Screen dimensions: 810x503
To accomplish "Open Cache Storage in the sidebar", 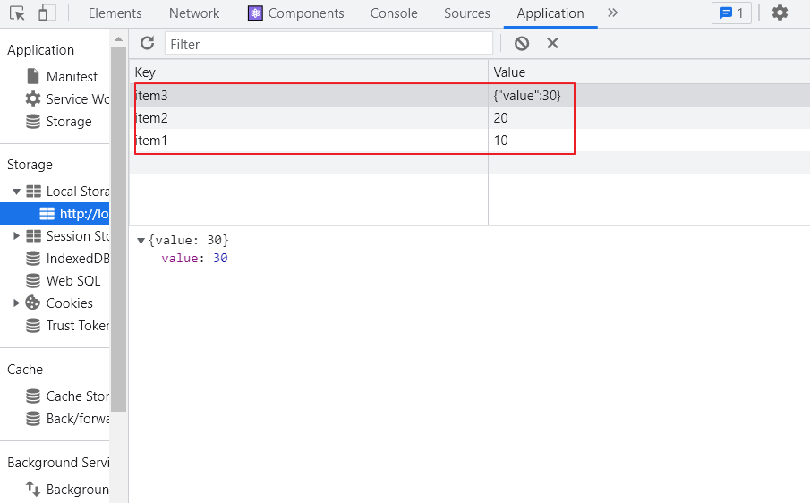I will click(x=67, y=396).
